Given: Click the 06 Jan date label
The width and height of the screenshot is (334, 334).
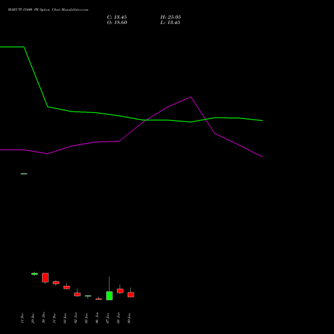Looking at the screenshot, I should (x=97, y=318).
